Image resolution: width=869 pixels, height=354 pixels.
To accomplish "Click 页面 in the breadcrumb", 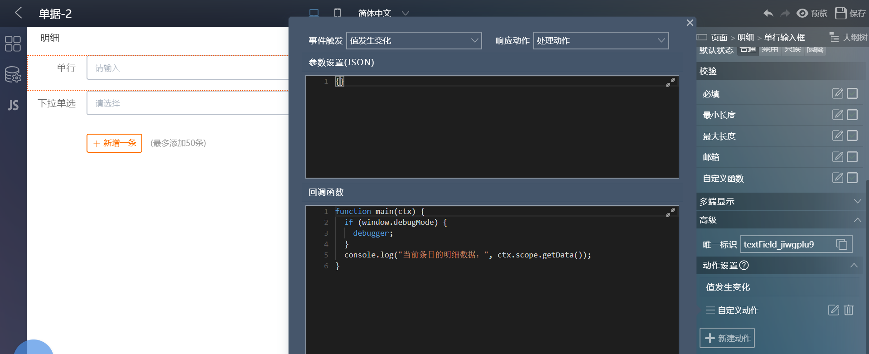I will pos(719,37).
